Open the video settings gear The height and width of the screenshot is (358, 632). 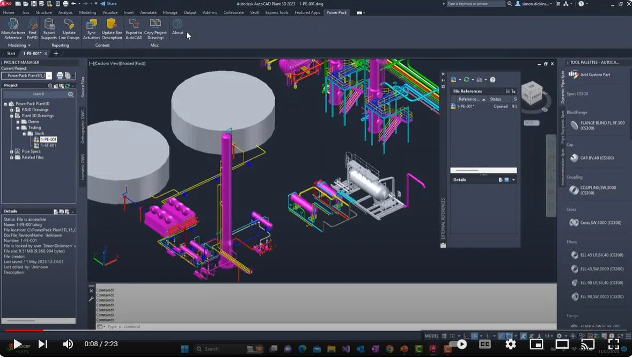click(511, 344)
